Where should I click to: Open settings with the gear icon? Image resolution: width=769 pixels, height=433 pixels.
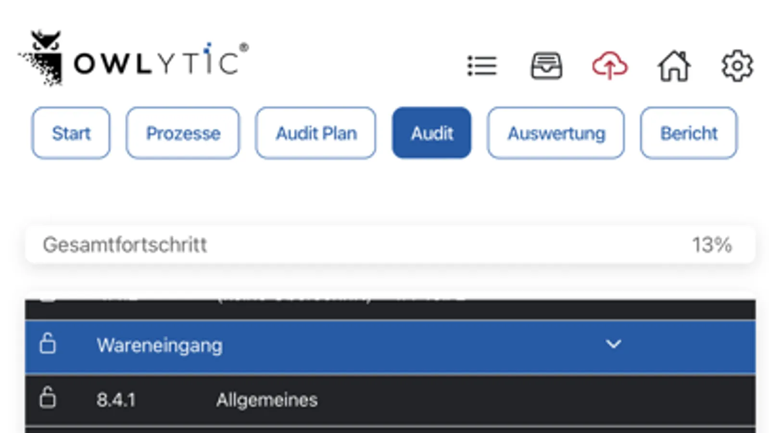(x=737, y=66)
